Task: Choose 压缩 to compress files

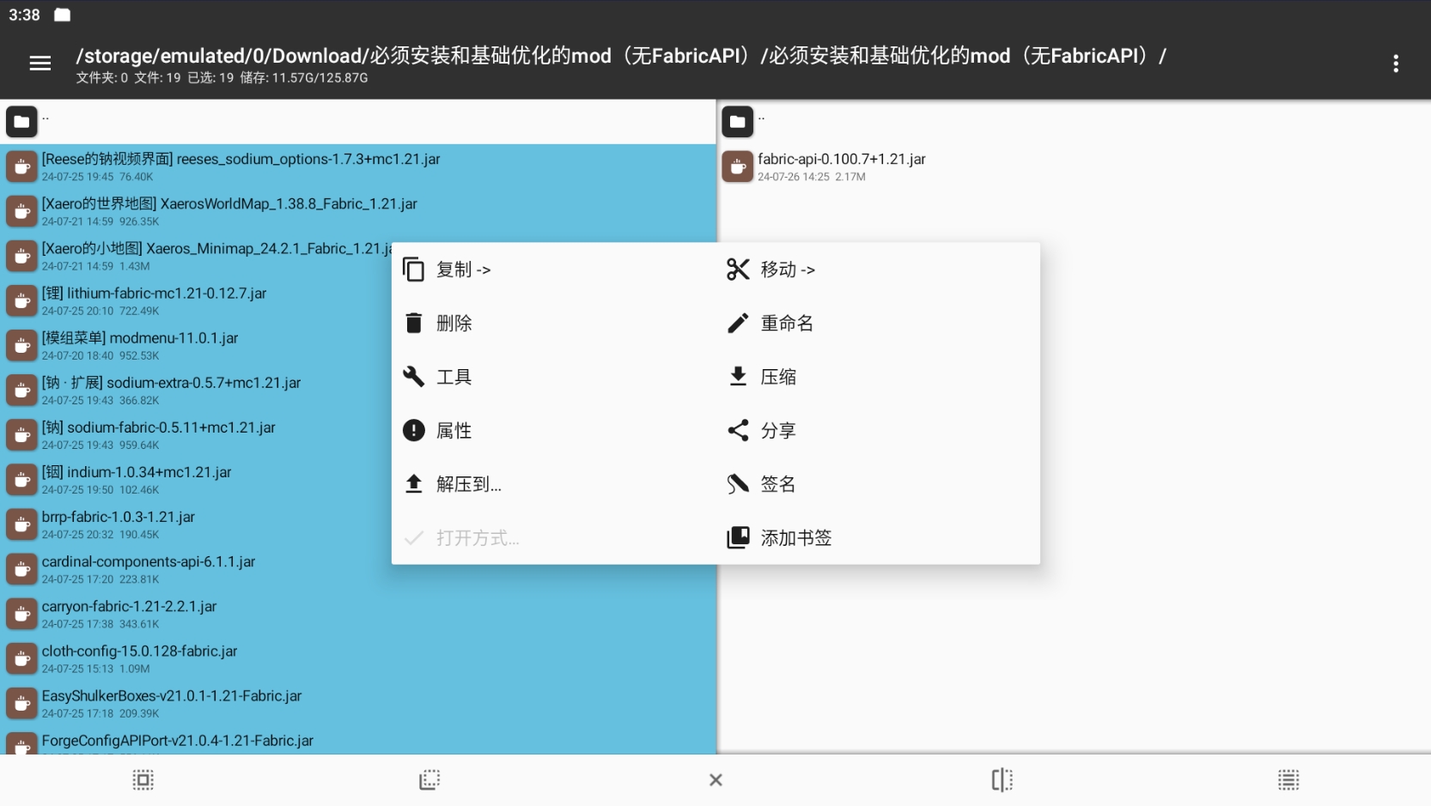Action: [x=878, y=377]
